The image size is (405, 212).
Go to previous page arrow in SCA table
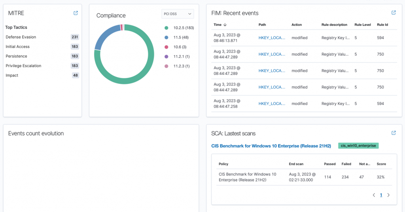click(x=374, y=195)
